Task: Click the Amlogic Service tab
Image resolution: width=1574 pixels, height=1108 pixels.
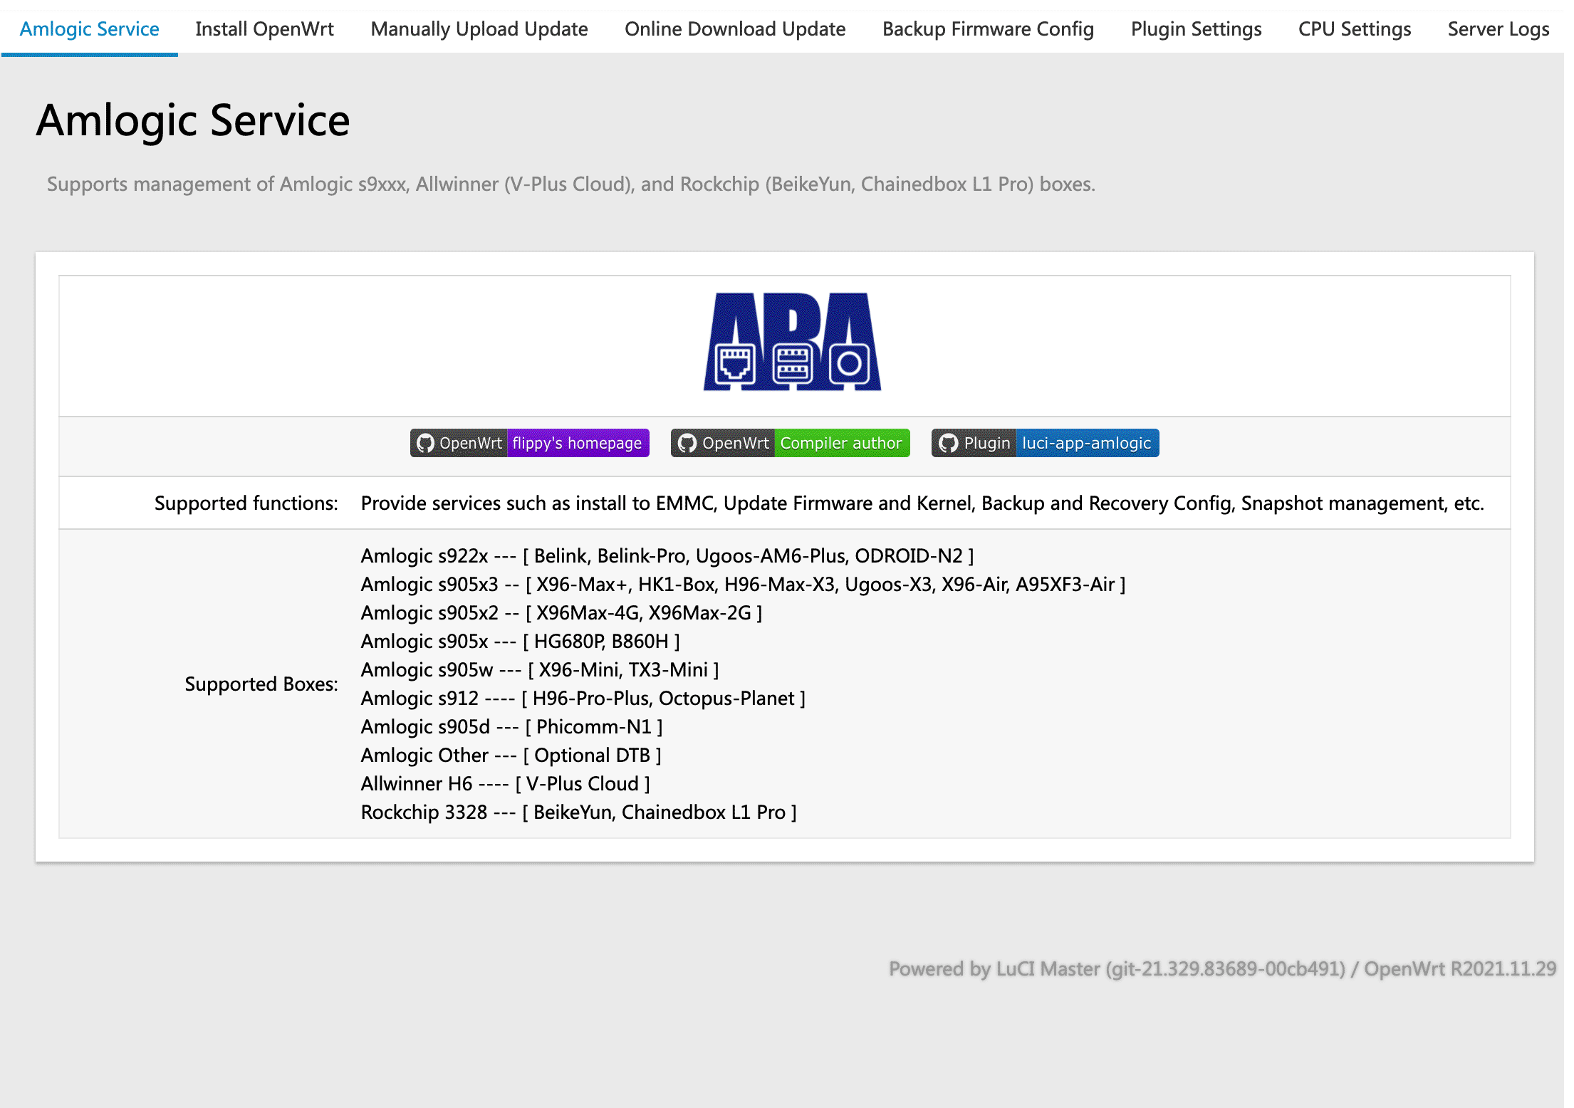Action: [x=90, y=26]
